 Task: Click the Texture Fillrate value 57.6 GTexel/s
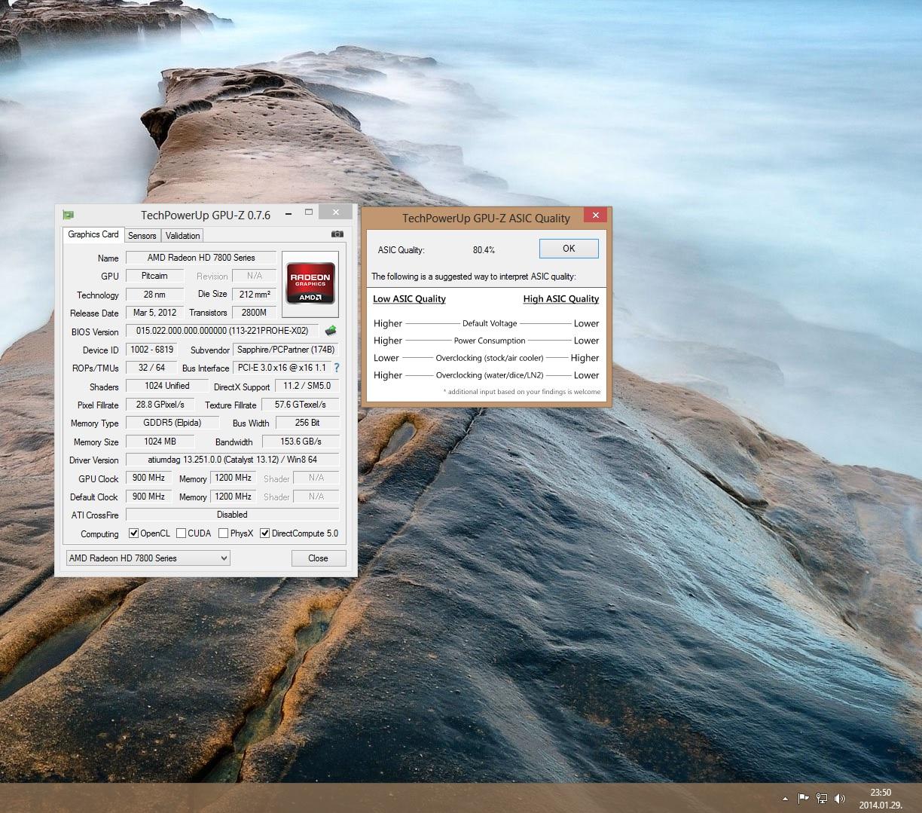point(301,405)
